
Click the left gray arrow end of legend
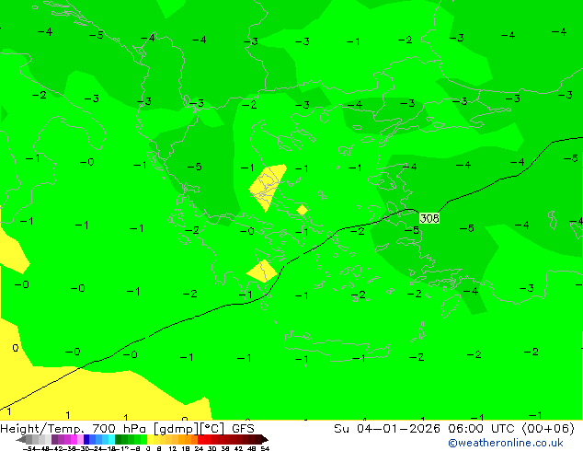tap(21, 439)
